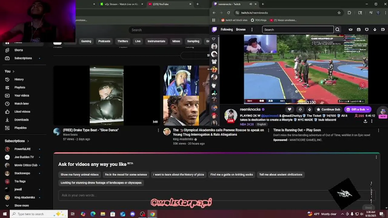The image size is (388, 218).
Task: Open Twitch whispers chat icon
Action: [x=366, y=30]
